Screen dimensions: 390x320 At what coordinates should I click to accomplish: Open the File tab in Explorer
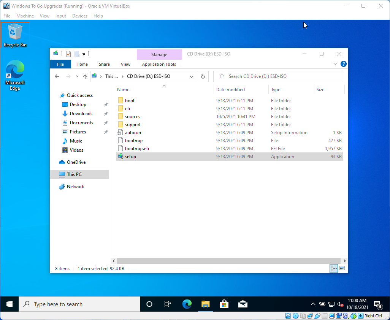click(60, 64)
